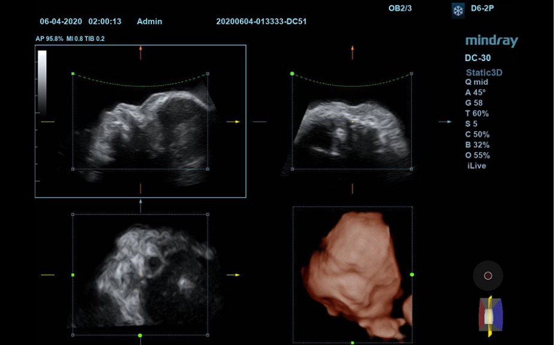Image resolution: width=554 pixels, height=345 pixels.
Task: Click the mindray logo
Action: tap(491, 41)
